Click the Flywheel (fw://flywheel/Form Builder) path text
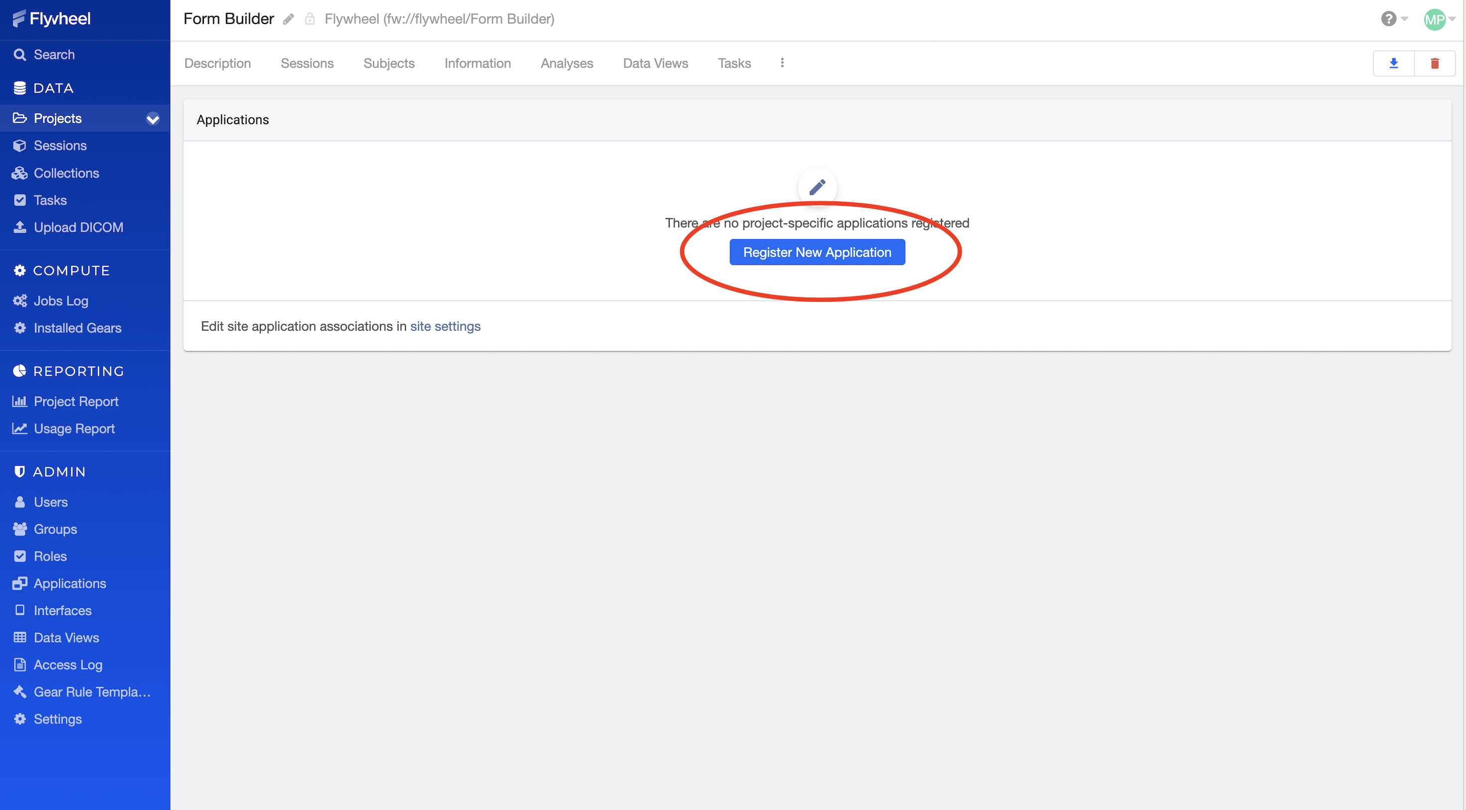This screenshot has width=1466, height=810. coord(439,19)
